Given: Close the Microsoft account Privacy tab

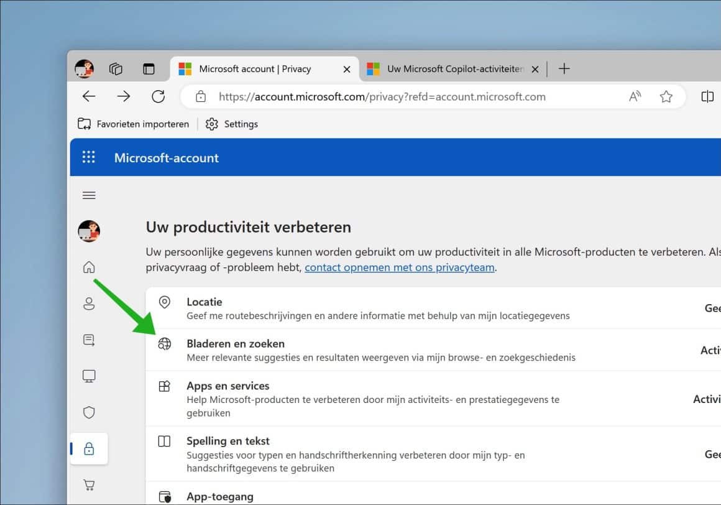Looking at the screenshot, I should pos(347,69).
